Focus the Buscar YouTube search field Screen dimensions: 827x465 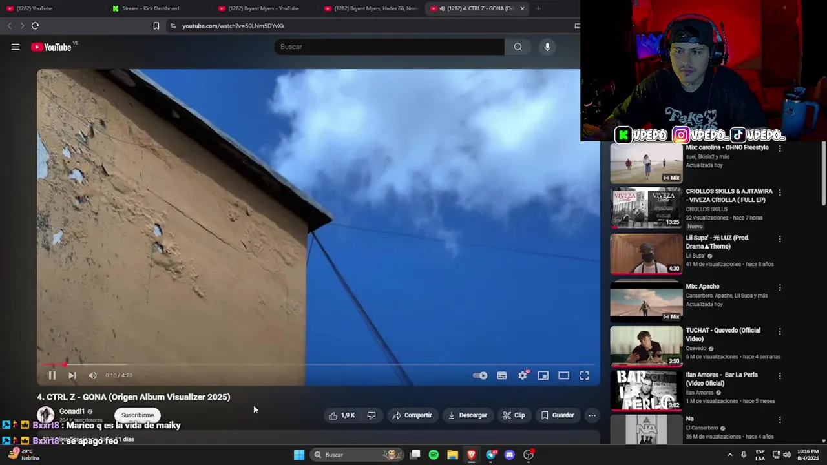[x=390, y=46]
